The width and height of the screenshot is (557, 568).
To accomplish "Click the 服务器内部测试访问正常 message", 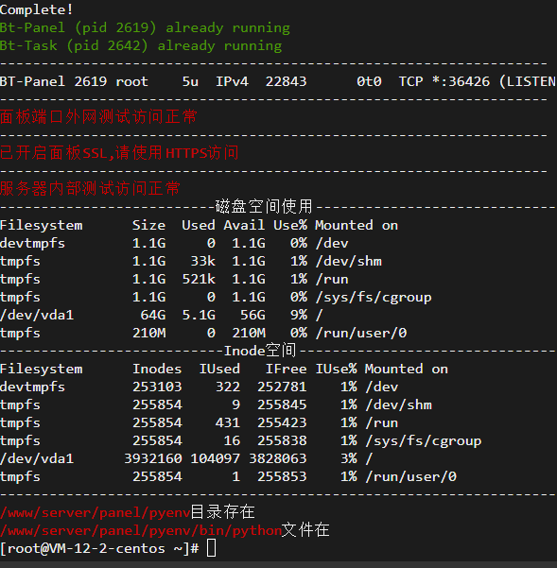I will pos(90,189).
